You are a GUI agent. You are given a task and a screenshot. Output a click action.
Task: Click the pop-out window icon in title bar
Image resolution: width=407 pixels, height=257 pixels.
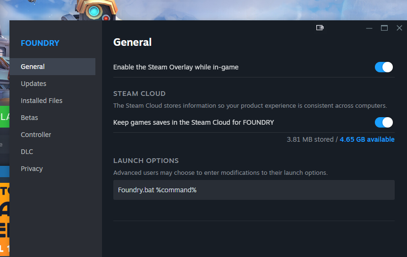tap(320, 28)
